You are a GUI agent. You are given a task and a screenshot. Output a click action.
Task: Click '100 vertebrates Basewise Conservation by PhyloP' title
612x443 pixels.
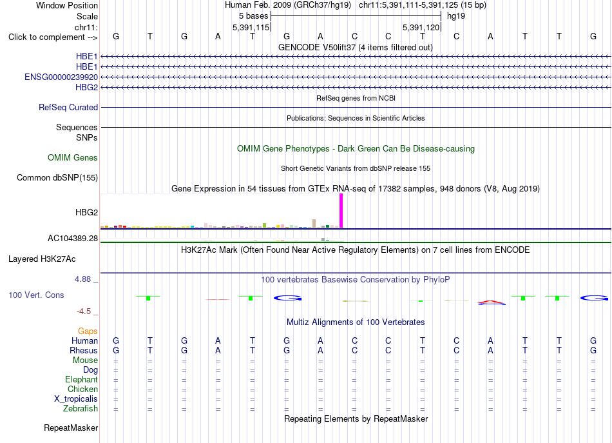(x=355, y=279)
